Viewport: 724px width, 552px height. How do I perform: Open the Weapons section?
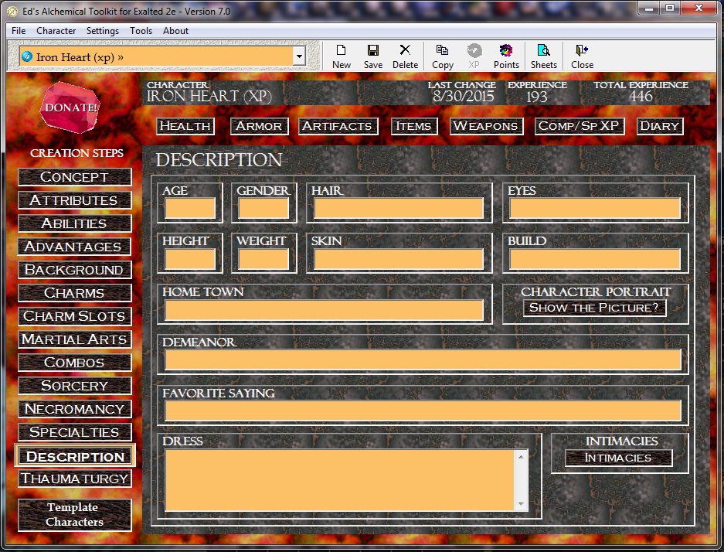point(486,126)
